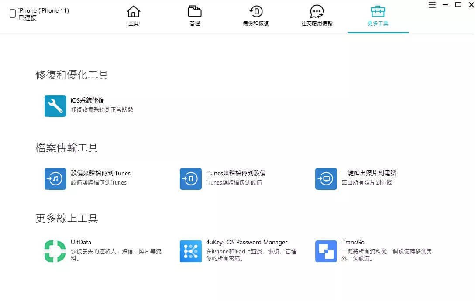Switch to the 主頁 home tab
Viewport: 475px width, 301px height.
click(x=134, y=16)
